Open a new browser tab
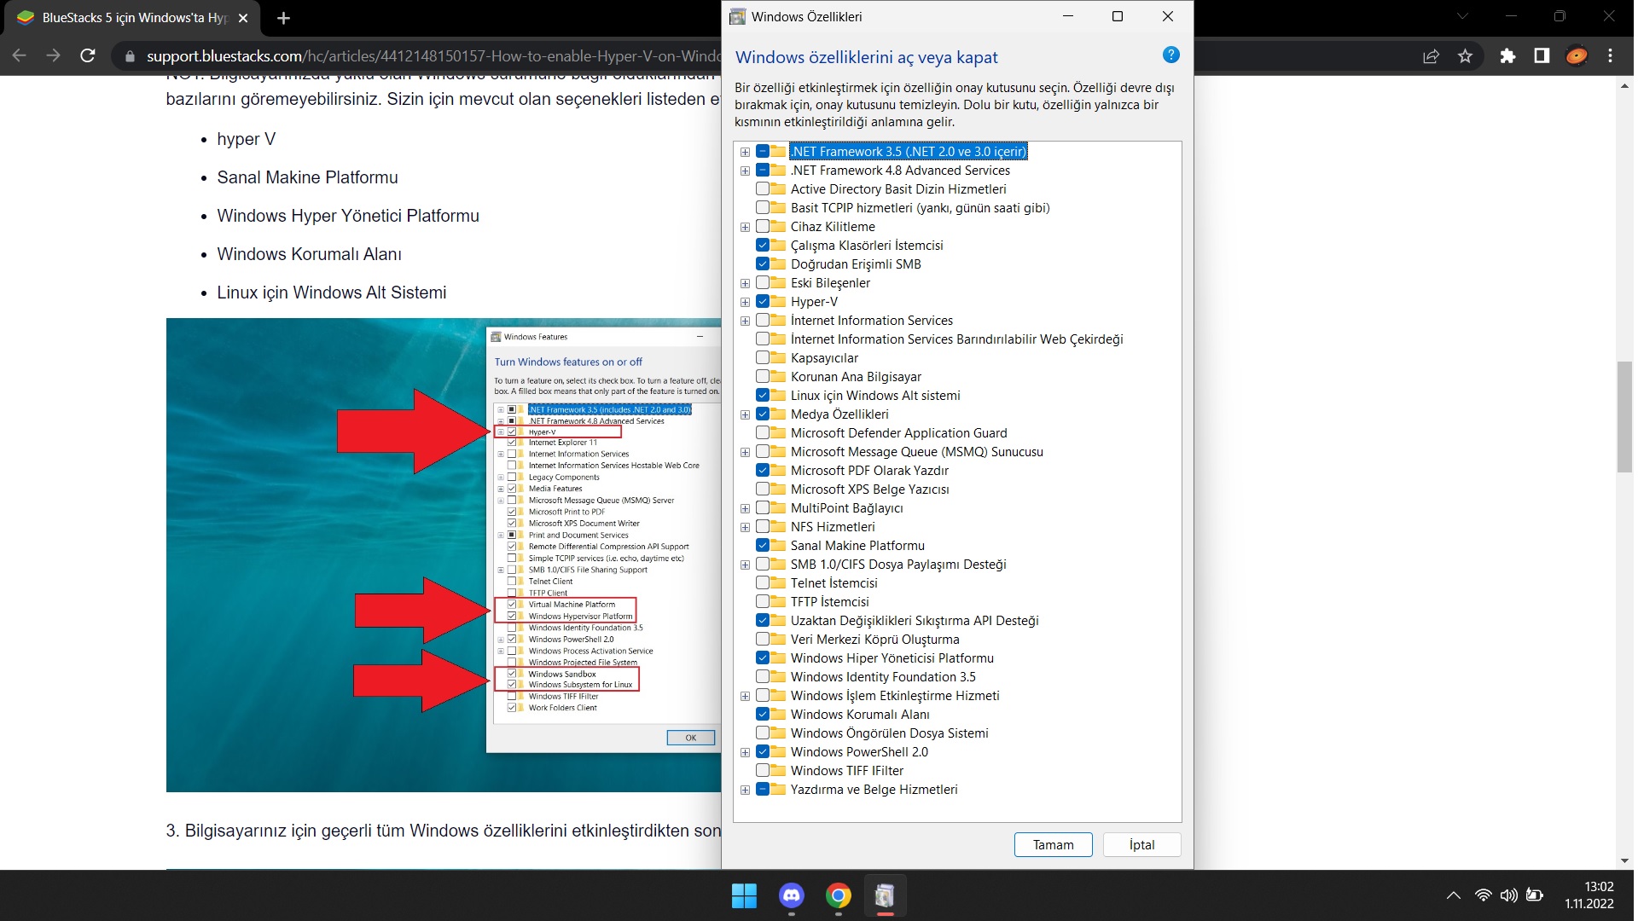Image resolution: width=1638 pixels, height=921 pixels. 284,18
